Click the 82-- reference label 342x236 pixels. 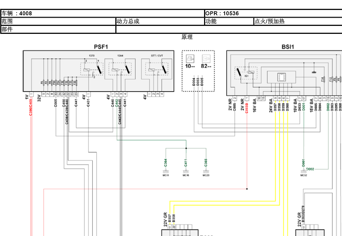click(206, 66)
